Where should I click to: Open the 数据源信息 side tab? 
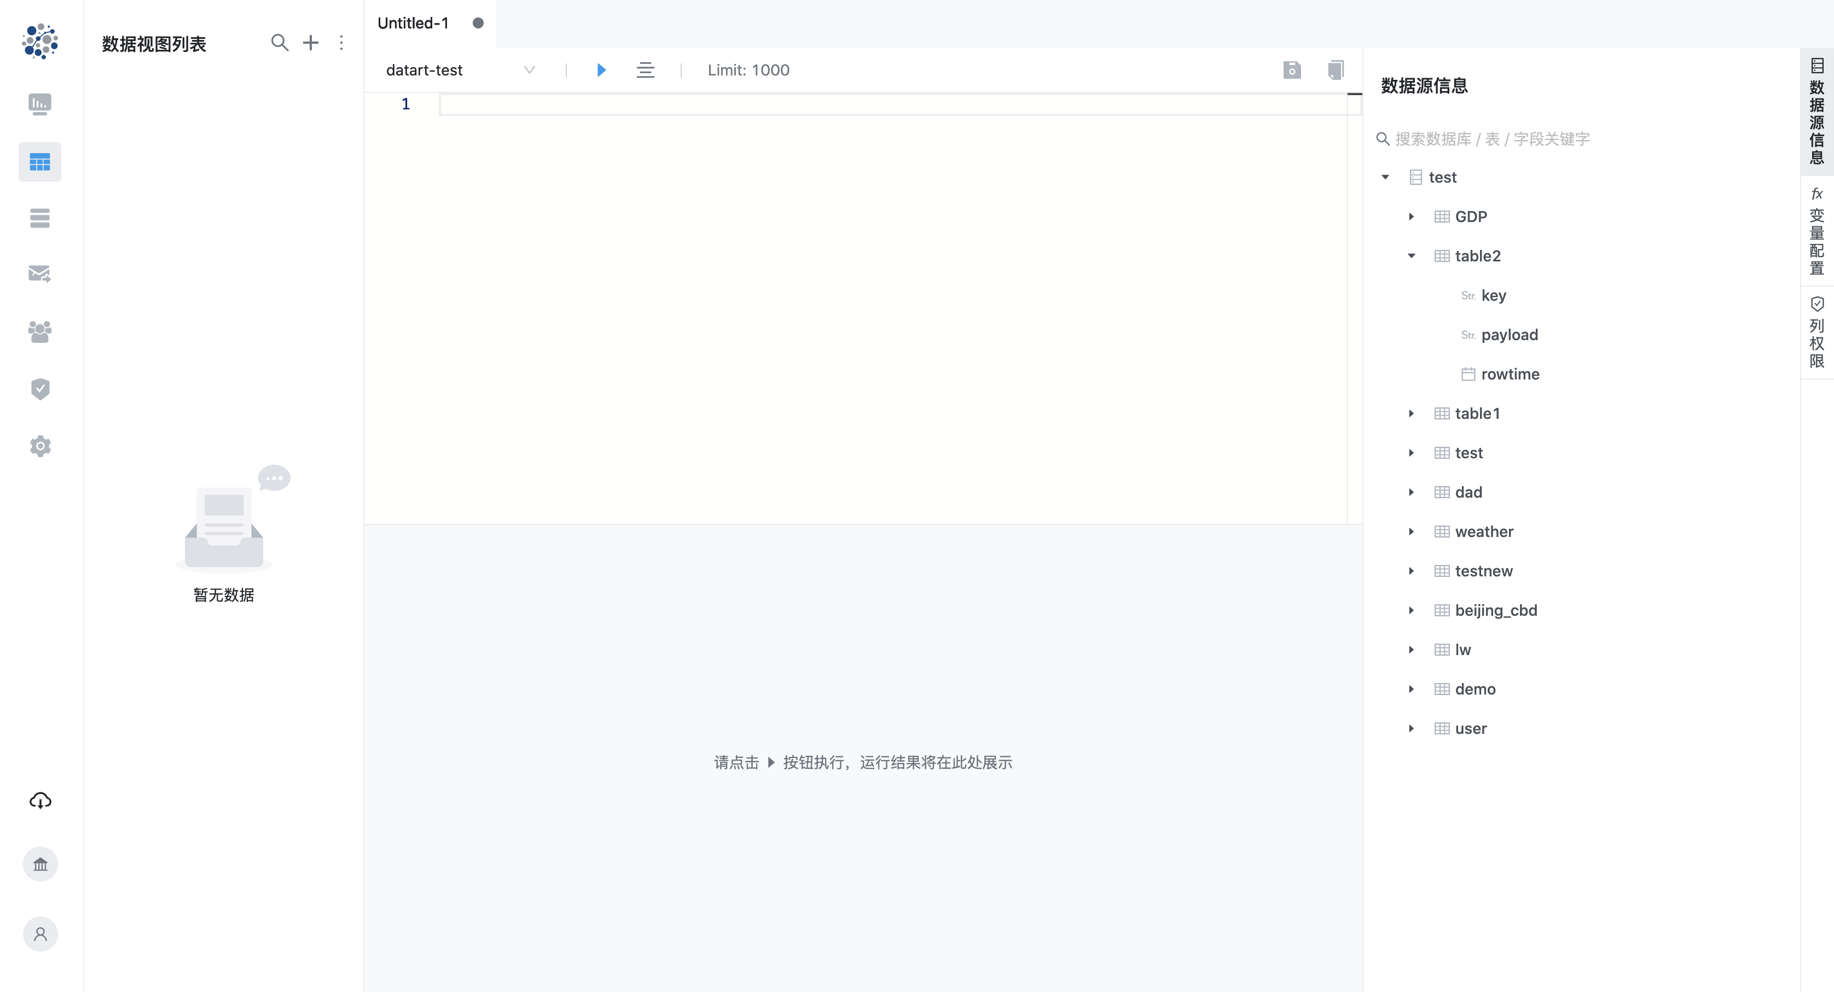(x=1817, y=112)
